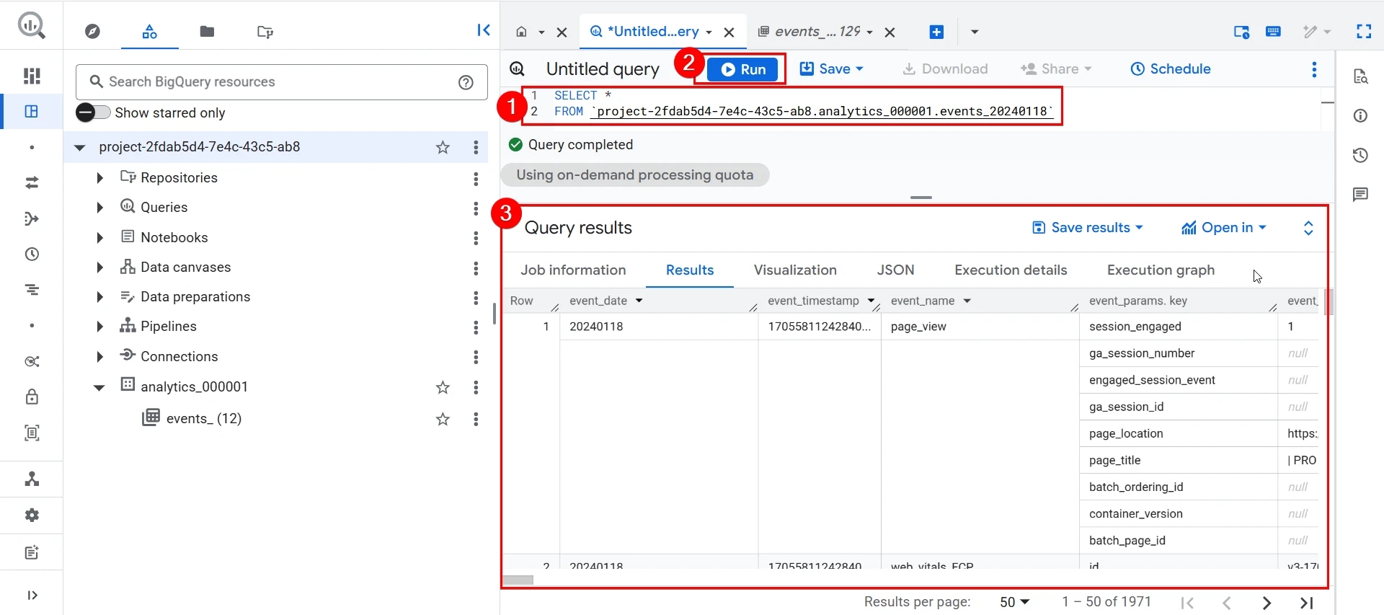Toggle Show starred only switch
The height and width of the screenshot is (615, 1384).
coord(93,112)
